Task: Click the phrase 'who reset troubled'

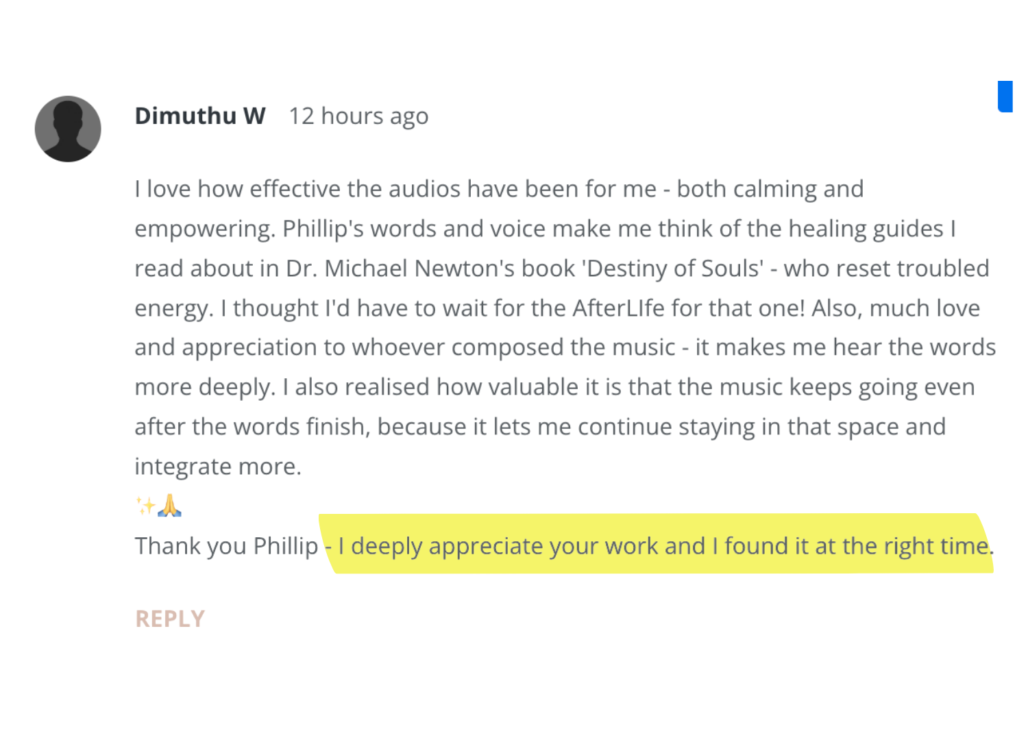Action: point(886,269)
